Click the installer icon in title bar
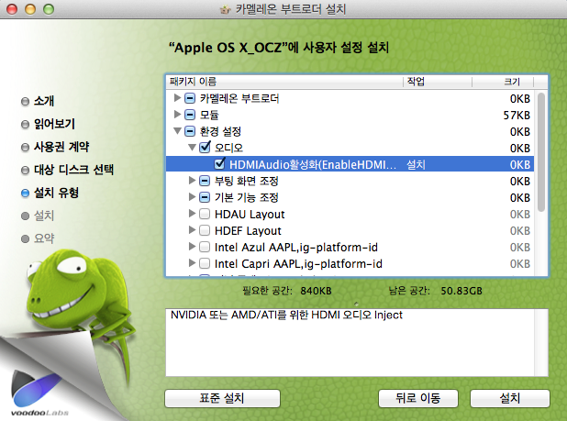The height and width of the screenshot is (421, 567). [226, 9]
